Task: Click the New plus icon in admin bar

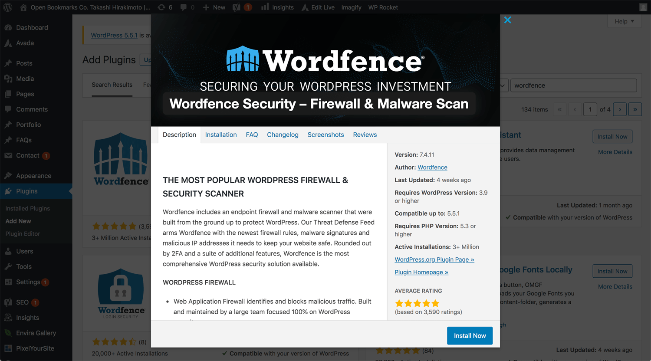Action: (x=206, y=7)
